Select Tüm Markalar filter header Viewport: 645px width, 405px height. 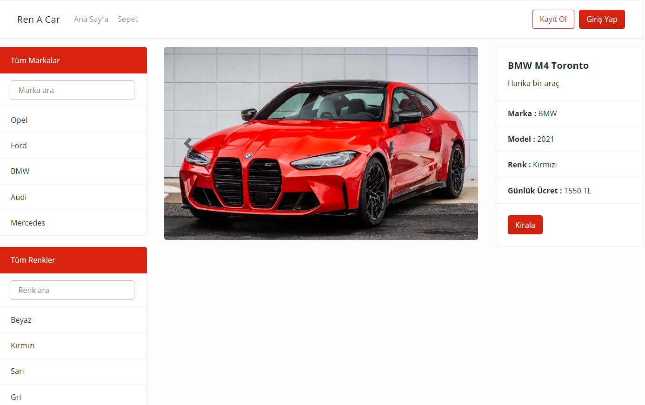(73, 60)
